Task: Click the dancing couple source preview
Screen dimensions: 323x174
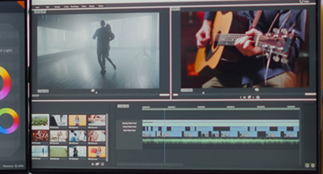Action: [98, 50]
